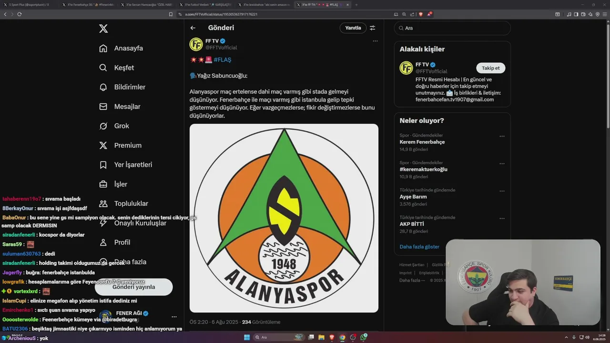Click the Brave Rewards triangle icon

(x=429, y=14)
